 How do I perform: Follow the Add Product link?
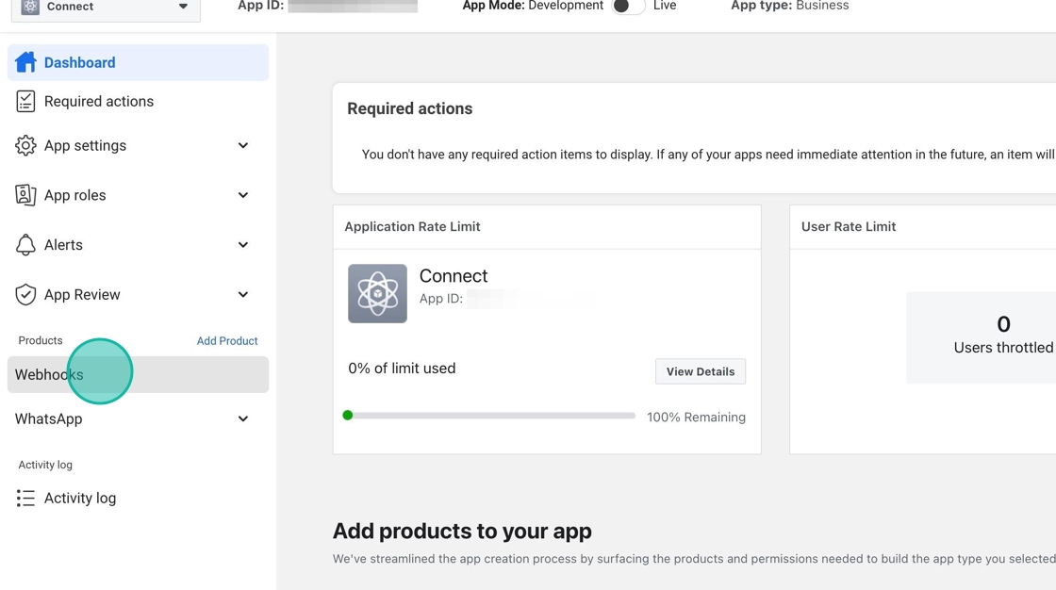pos(227,341)
